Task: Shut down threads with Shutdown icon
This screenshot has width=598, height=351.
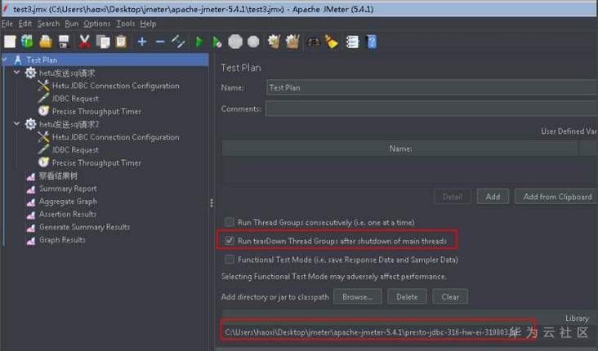Action: click(x=253, y=42)
